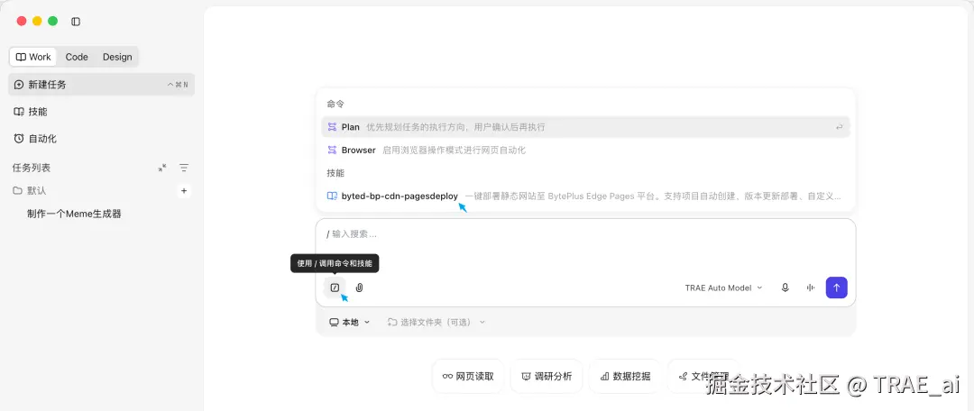Switch to the Code tab
This screenshot has height=411, width=974.
[77, 57]
